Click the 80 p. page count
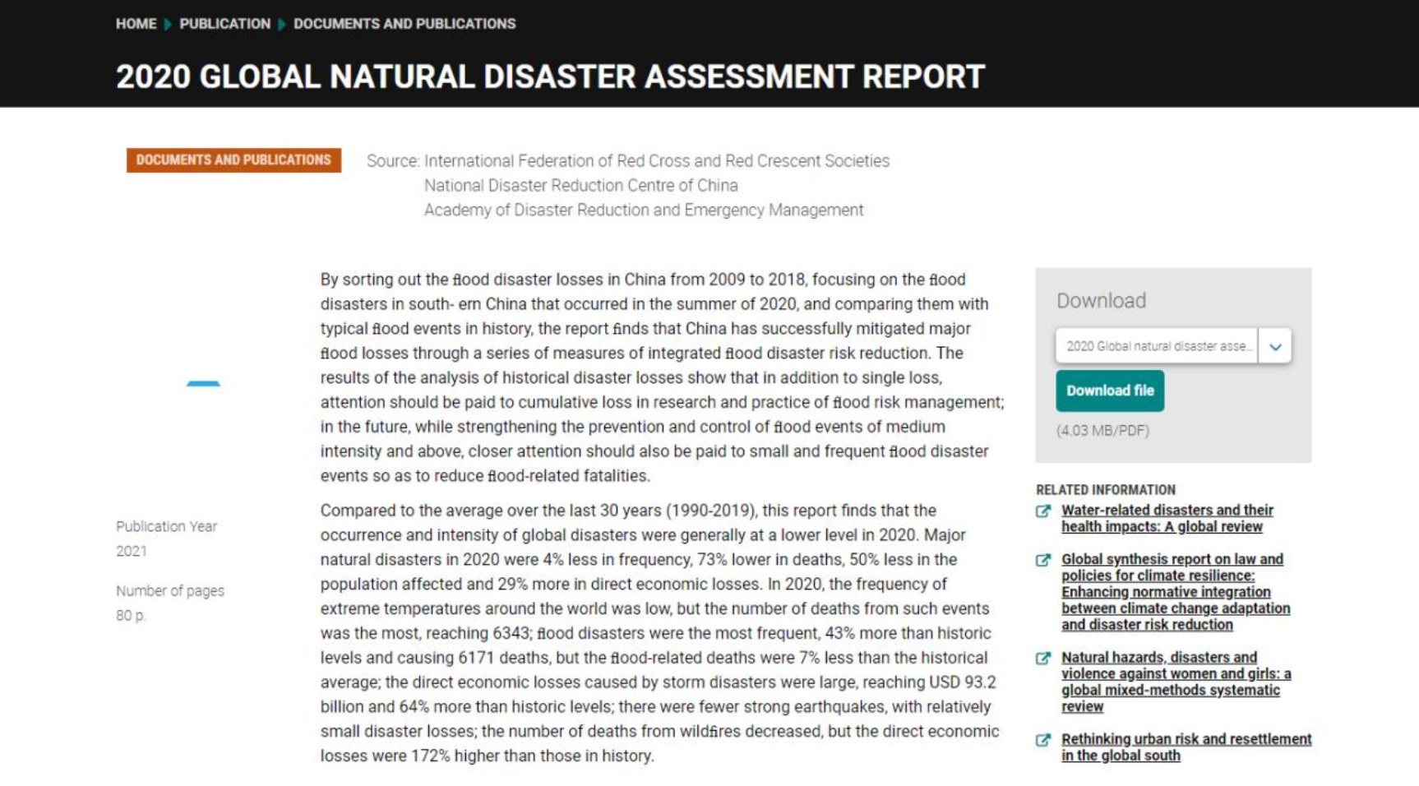 coord(131,616)
